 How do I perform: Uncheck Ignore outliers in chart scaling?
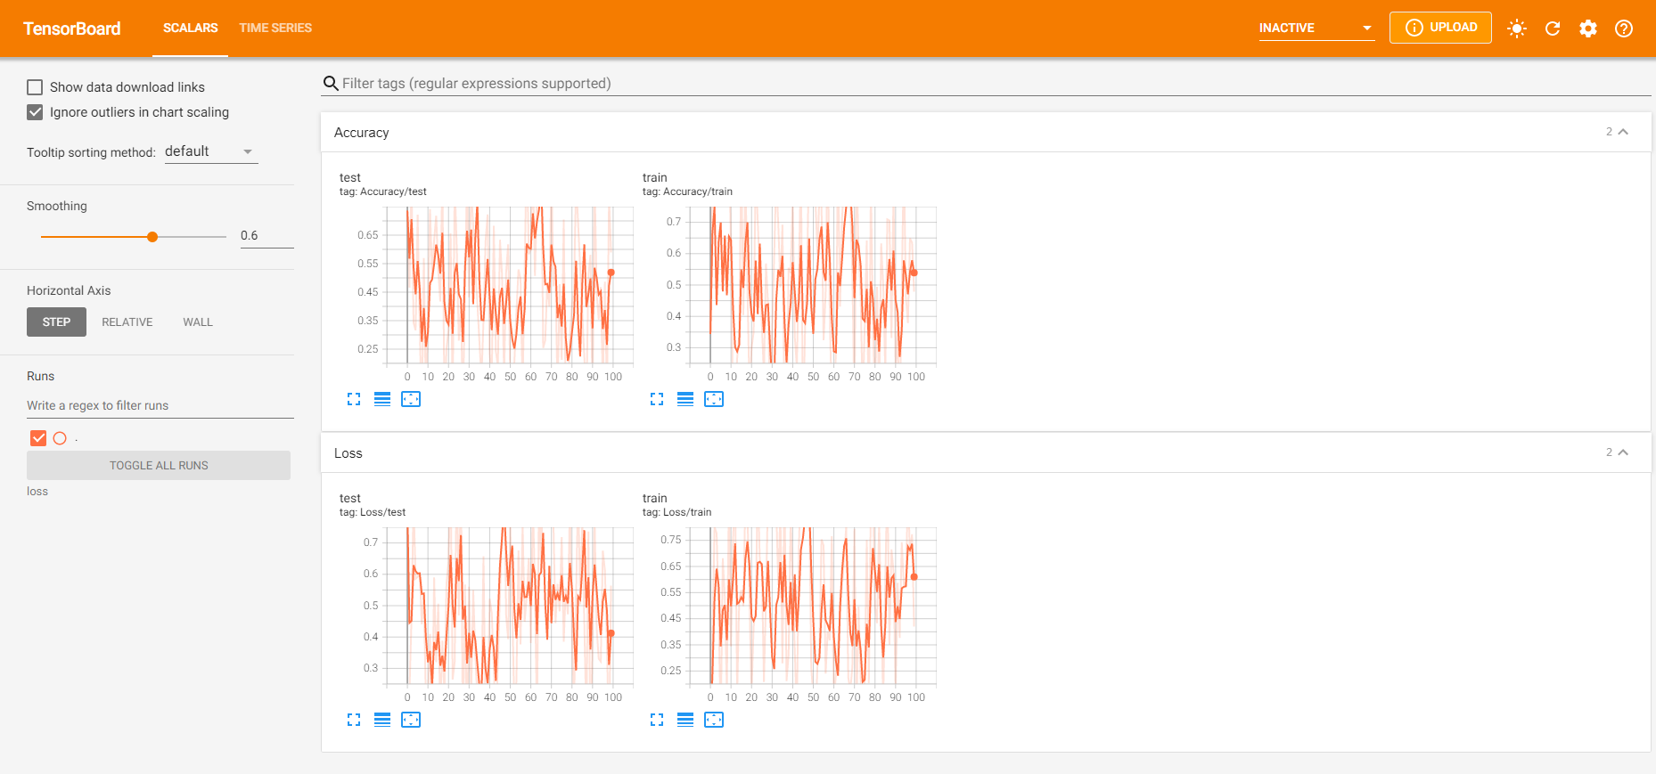(35, 112)
